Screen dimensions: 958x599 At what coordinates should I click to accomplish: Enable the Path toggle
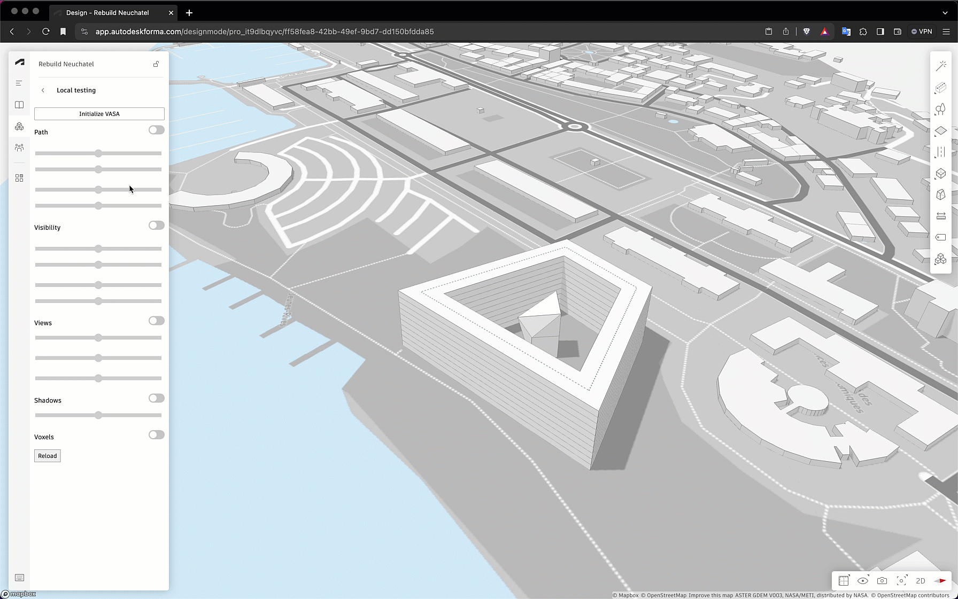156,130
